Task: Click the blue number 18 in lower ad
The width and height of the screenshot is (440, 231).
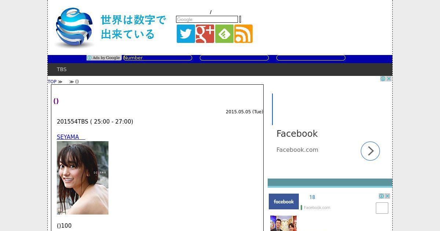Action: [x=312, y=197]
